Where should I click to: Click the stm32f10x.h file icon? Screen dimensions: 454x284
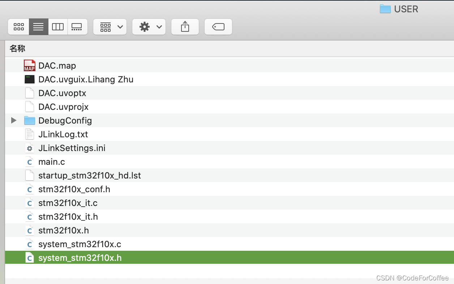click(30, 230)
